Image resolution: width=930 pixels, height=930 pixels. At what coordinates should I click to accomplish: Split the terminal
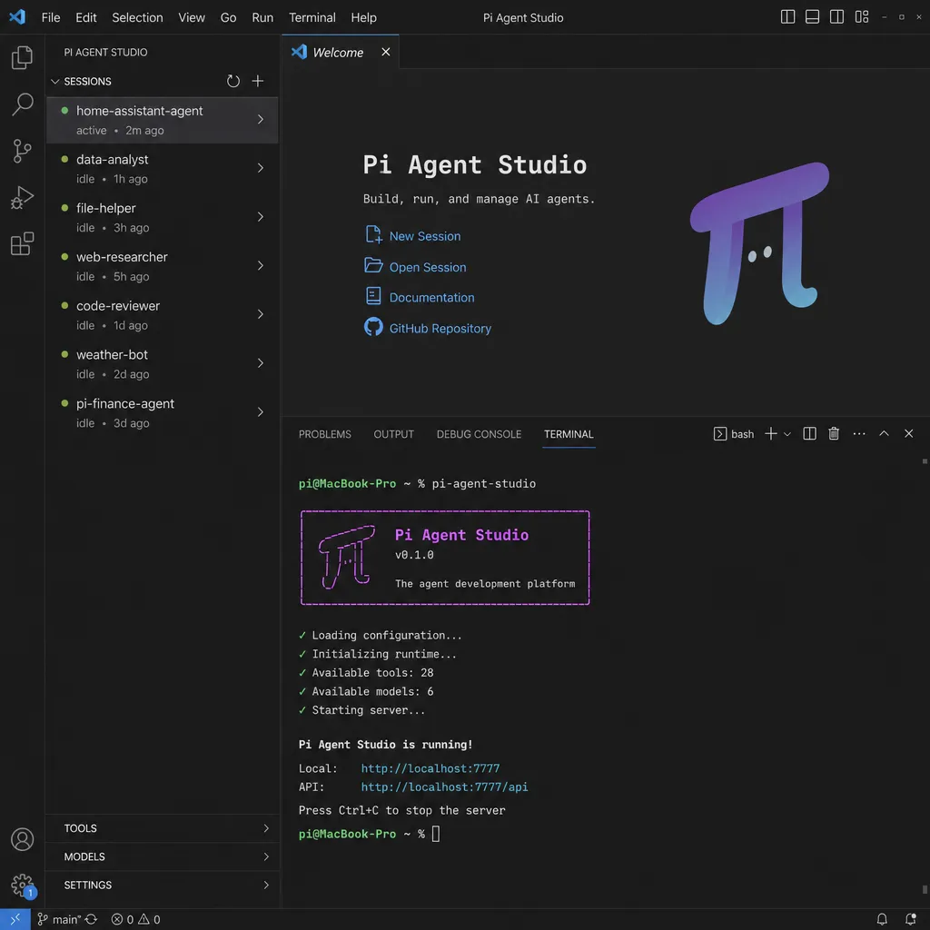click(x=809, y=433)
